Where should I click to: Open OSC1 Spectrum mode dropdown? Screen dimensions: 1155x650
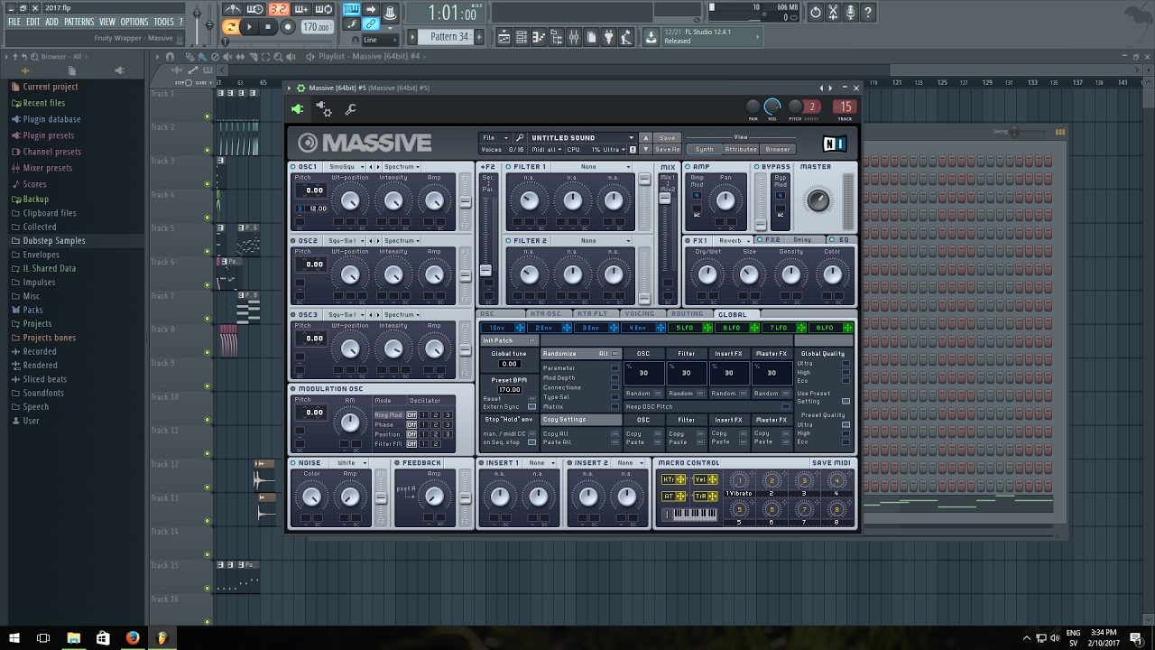(x=402, y=167)
